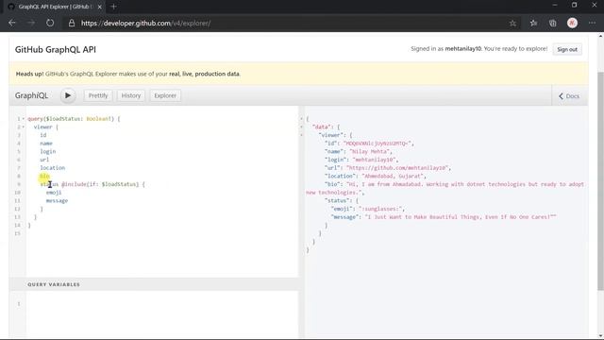Run the query with the play button
Image resolution: width=604 pixels, height=340 pixels.
(68, 95)
